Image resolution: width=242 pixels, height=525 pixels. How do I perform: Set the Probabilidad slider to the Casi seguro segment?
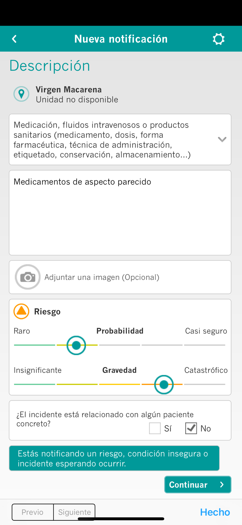205,345
